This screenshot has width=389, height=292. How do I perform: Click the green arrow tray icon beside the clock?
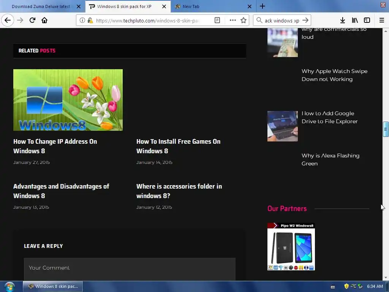[360, 286]
